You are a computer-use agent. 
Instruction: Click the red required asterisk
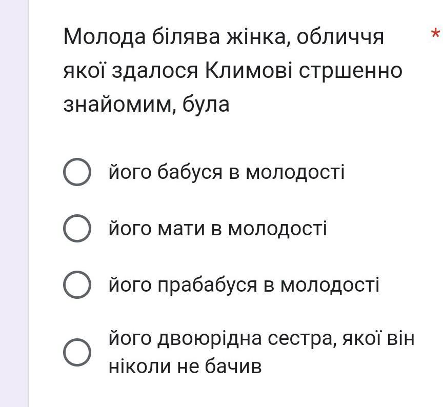435,33
